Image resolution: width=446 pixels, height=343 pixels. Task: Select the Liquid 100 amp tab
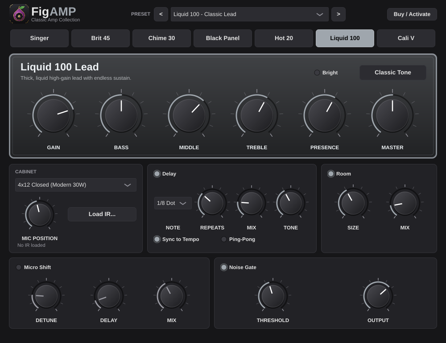click(345, 38)
